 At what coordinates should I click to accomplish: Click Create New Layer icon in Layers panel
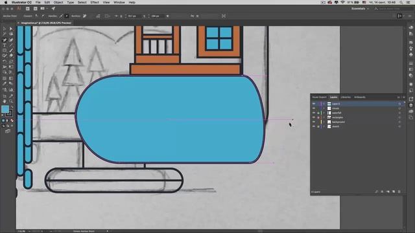[x=394, y=192]
